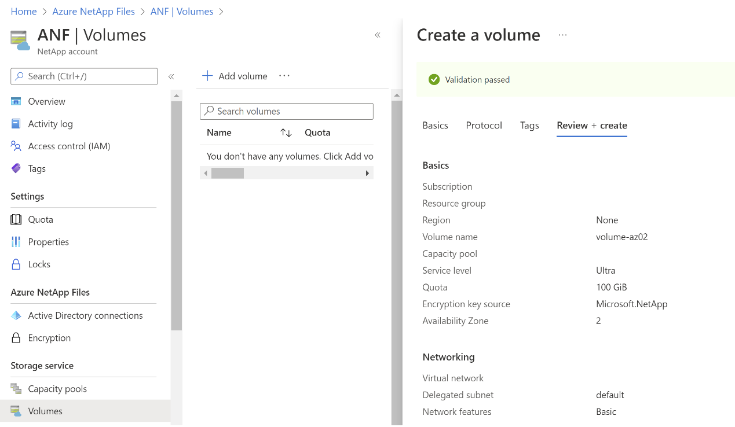Open the Overview sidebar item icon
The width and height of the screenshot is (735, 427).
(x=16, y=101)
